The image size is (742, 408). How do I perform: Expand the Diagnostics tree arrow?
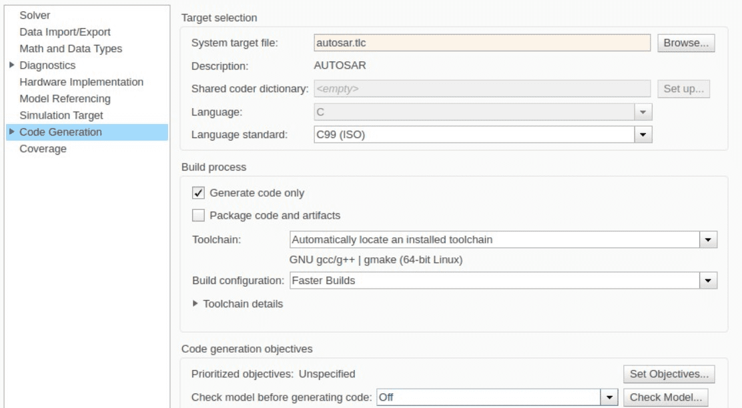point(11,65)
